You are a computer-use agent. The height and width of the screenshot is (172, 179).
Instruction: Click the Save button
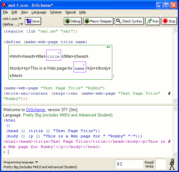33,21
